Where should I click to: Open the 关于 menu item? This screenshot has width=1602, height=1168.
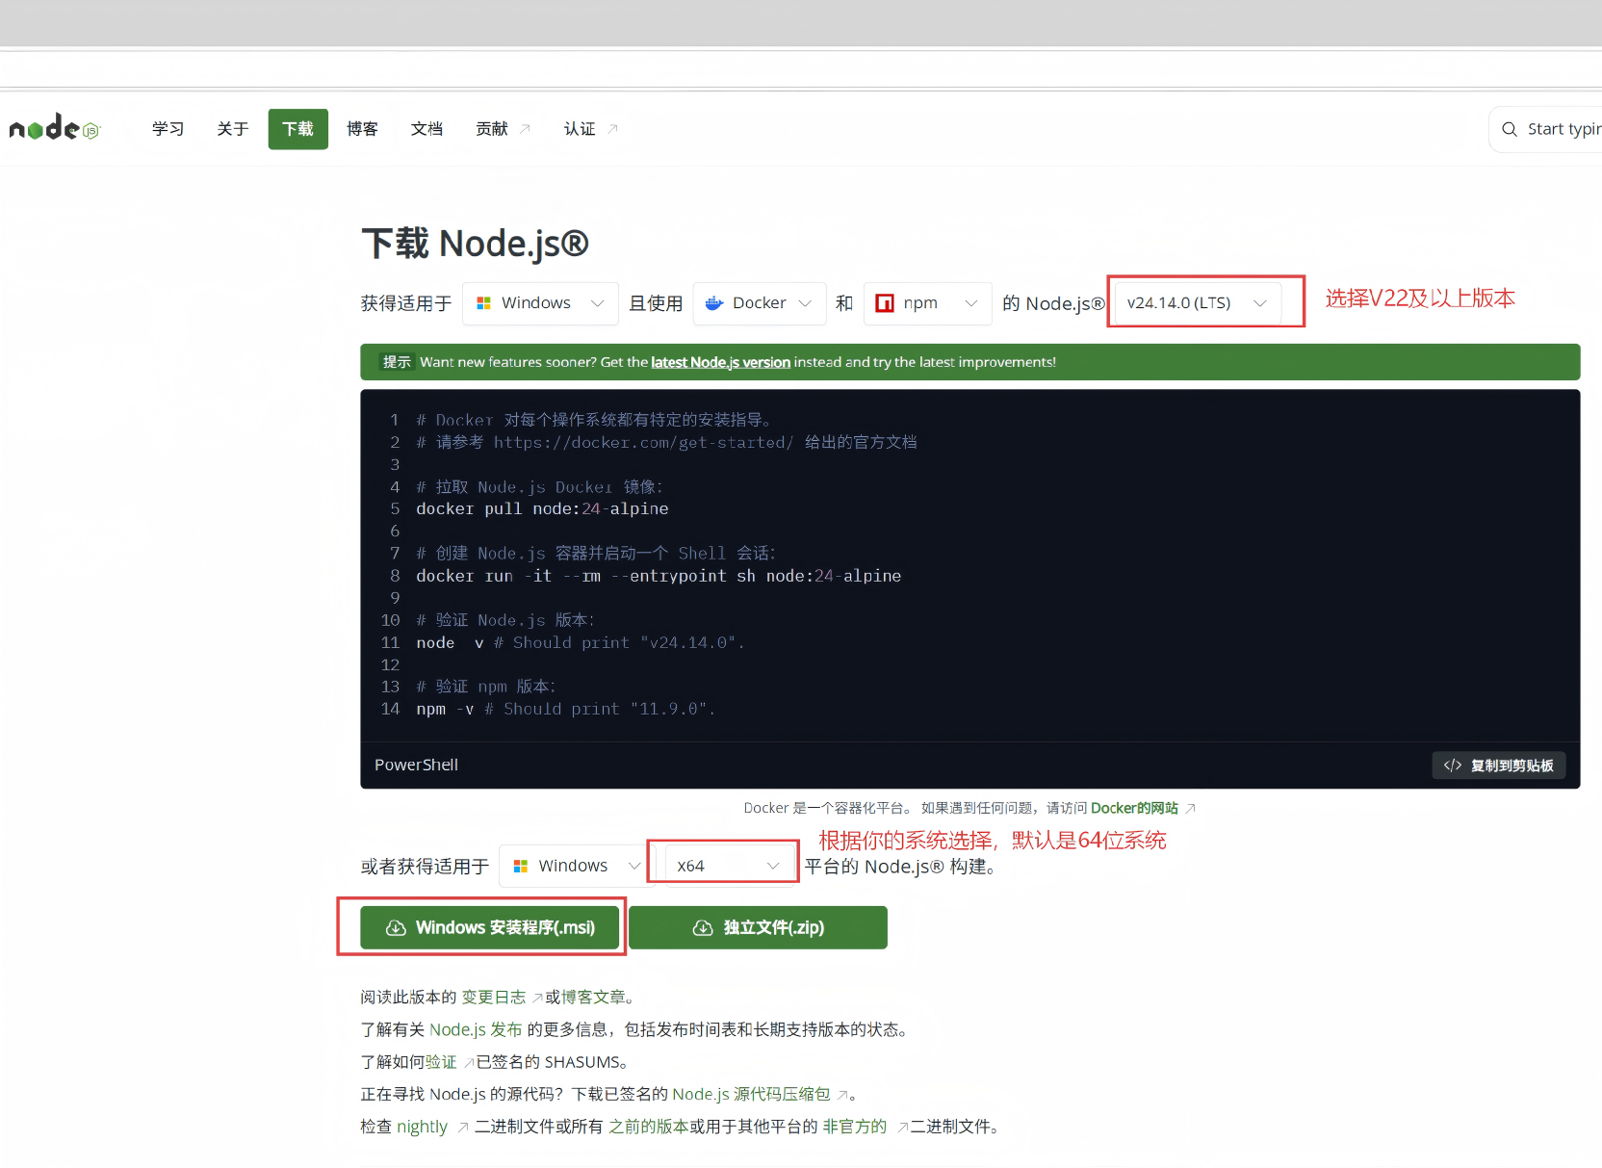coord(233,129)
